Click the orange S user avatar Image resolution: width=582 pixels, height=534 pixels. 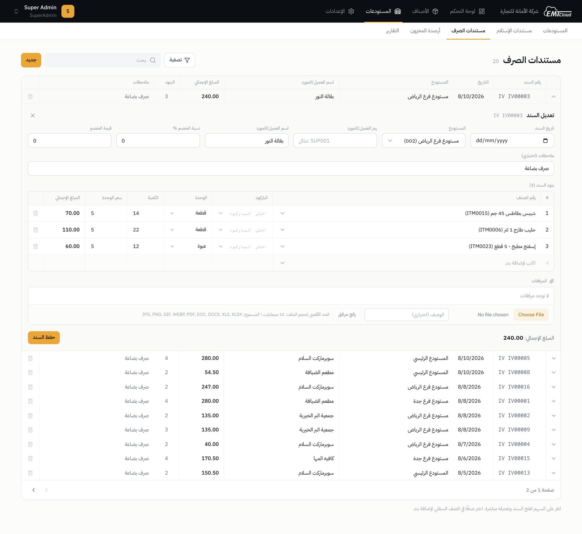68,11
